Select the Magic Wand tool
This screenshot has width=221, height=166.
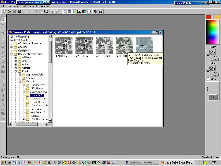click(x=3, y=52)
